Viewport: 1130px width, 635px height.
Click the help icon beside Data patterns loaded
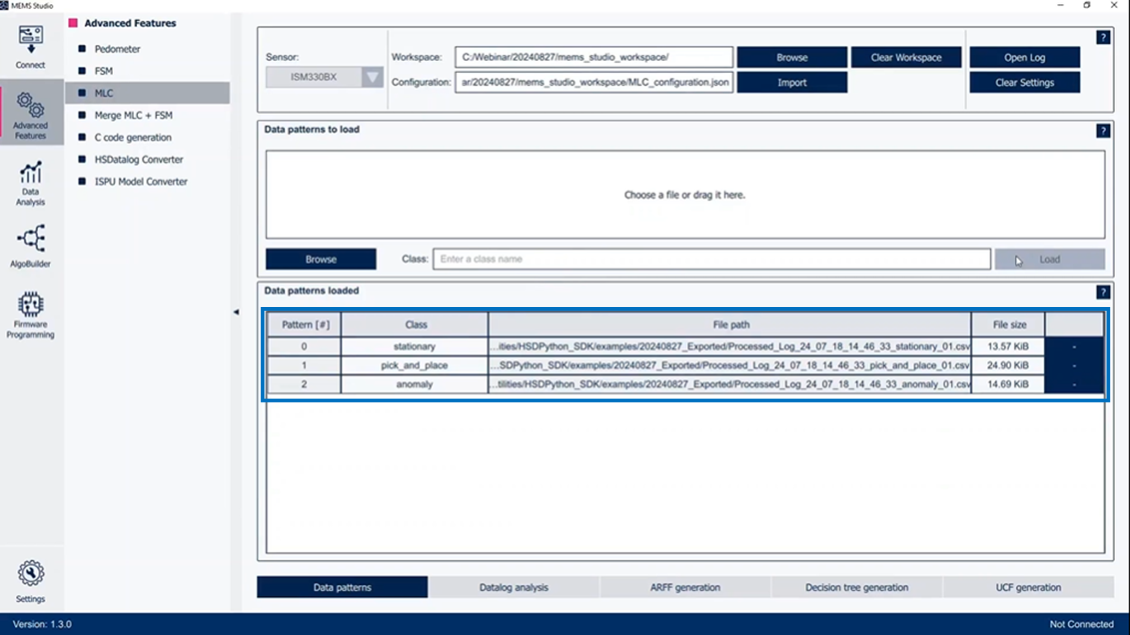[1103, 292]
